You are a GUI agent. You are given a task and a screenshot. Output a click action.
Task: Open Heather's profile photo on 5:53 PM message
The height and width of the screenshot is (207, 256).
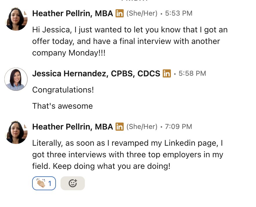tap(16, 19)
